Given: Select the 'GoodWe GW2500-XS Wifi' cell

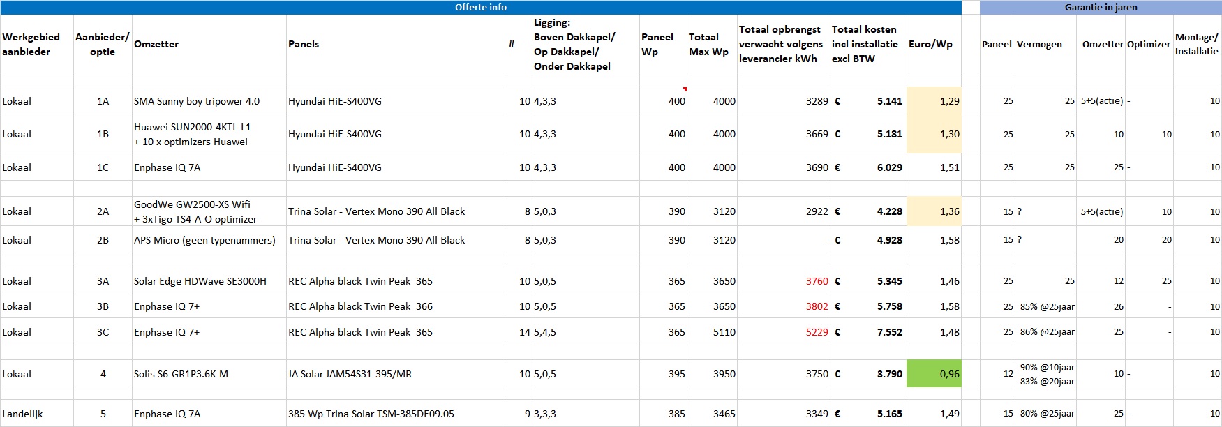Looking at the screenshot, I should (x=209, y=211).
